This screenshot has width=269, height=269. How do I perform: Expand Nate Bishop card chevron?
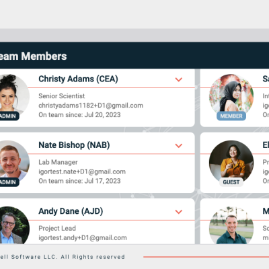tap(179, 145)
